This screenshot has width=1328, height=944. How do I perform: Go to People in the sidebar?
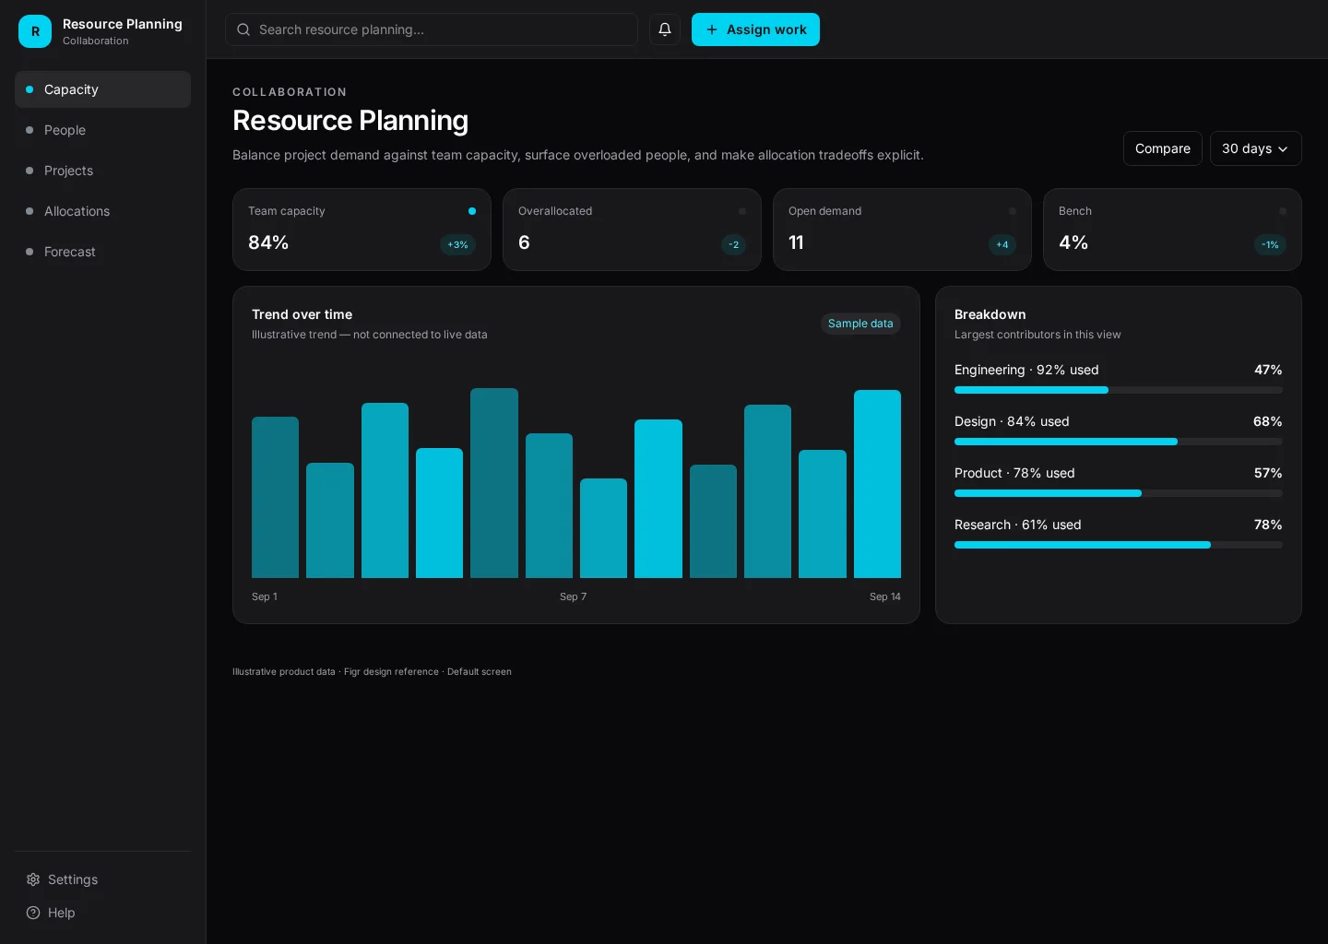102,130
